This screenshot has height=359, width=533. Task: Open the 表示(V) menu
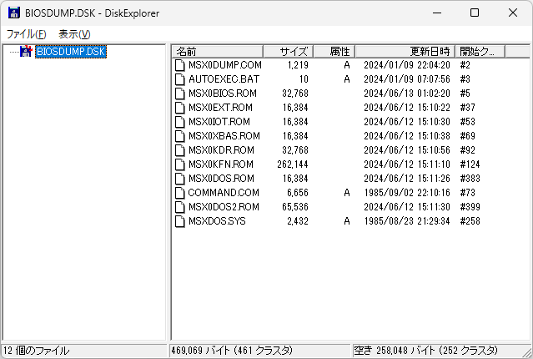(74, 34)
